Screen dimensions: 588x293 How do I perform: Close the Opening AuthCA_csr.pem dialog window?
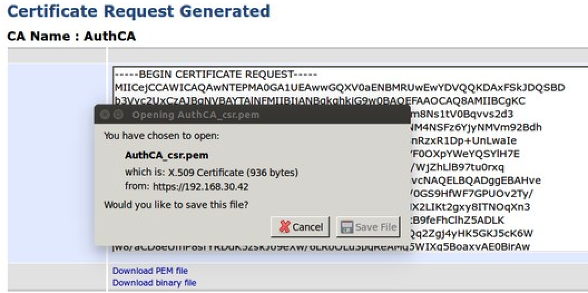click(x=105, y=115)
